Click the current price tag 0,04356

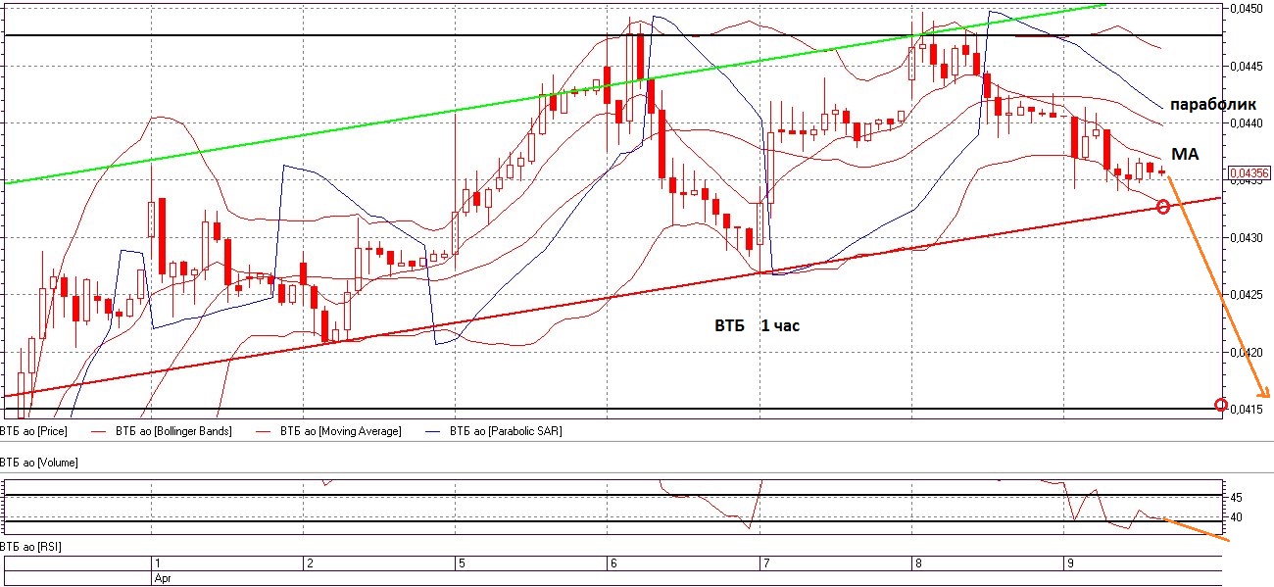1248,172
